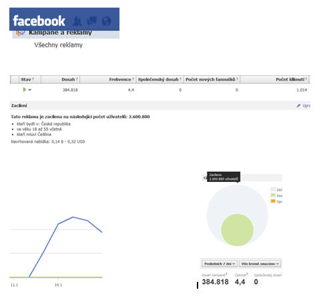The image size is (319, 296).
Task: Click frequency value 4,4 in table row
Action: pyautogui.click(x=131, y=90)
